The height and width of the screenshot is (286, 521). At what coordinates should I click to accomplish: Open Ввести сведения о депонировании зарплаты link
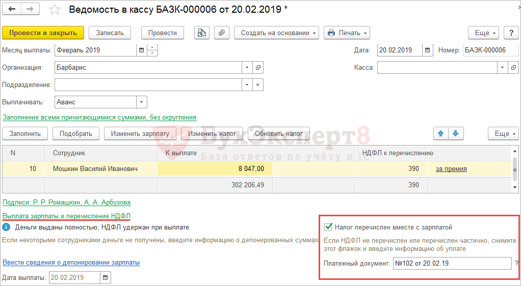point(71,263)
